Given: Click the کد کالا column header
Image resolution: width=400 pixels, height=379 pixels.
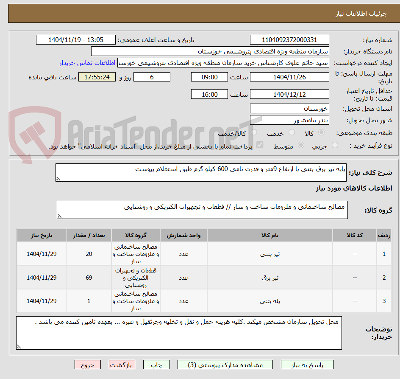Looking at the screenshot, I should tap(355, 236).
